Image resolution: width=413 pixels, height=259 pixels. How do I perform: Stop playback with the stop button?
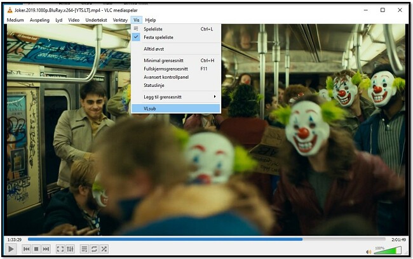tap(36, 249)
